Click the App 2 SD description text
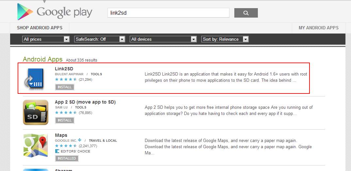The height and width of the screenshot is (171, 351). (228, 110)
